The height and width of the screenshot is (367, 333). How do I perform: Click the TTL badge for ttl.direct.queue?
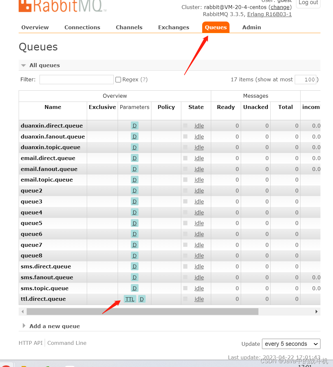pos(130,299)
